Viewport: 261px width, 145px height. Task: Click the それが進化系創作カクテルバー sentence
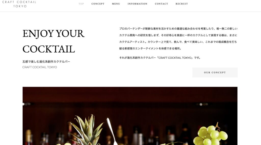point(160,58)
